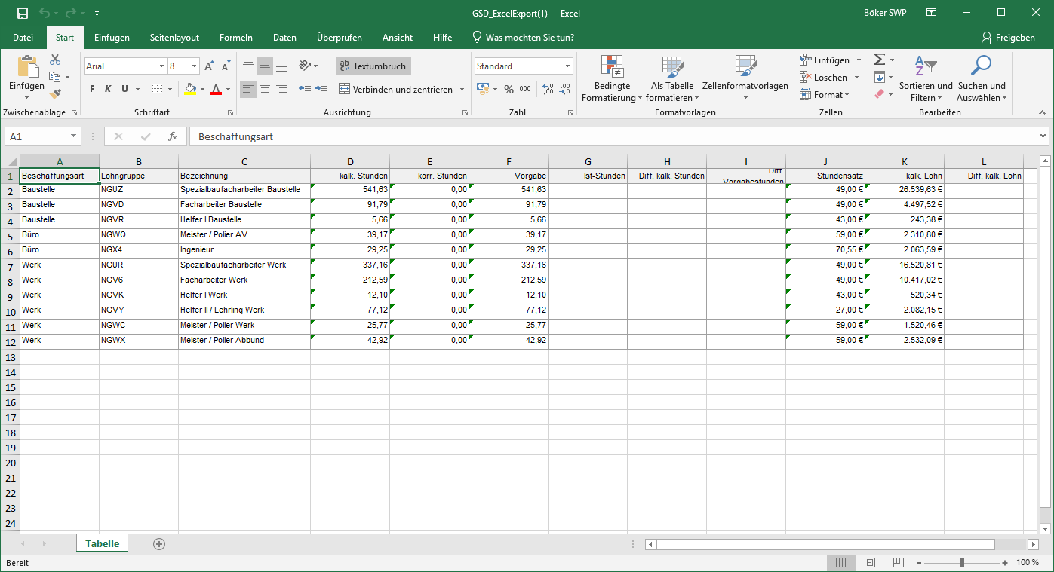Click the Name Box showing A1
The width and height of the screenshot is (1054, 572).
[x=43, y=136]
